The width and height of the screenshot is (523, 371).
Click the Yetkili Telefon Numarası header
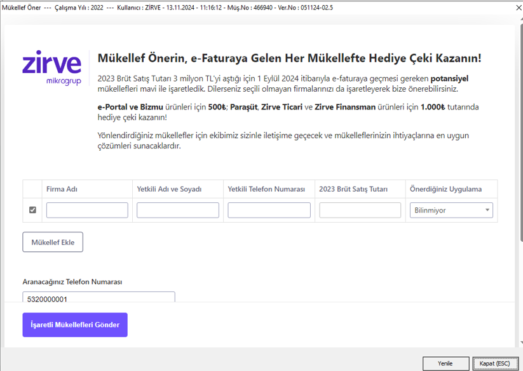point(266,189)
